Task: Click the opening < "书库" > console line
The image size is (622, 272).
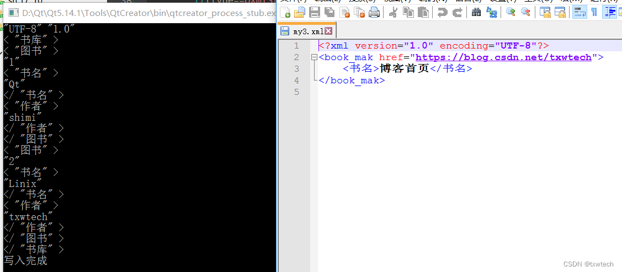Action: 31,40
